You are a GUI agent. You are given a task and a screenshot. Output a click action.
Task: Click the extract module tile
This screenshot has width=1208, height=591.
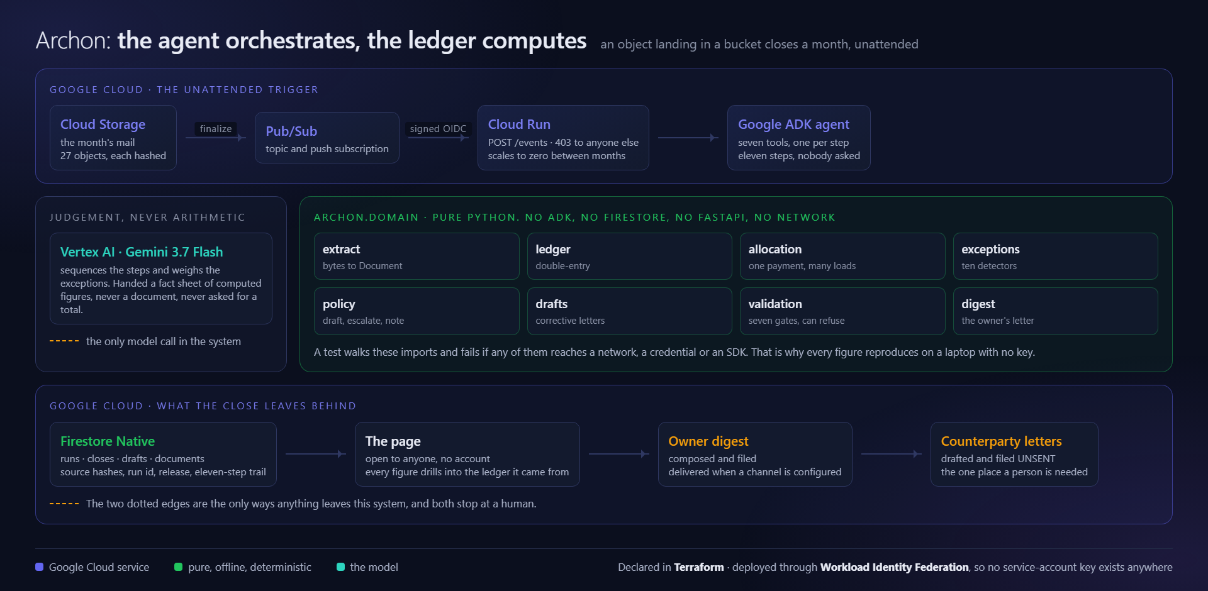pos(417,257)
